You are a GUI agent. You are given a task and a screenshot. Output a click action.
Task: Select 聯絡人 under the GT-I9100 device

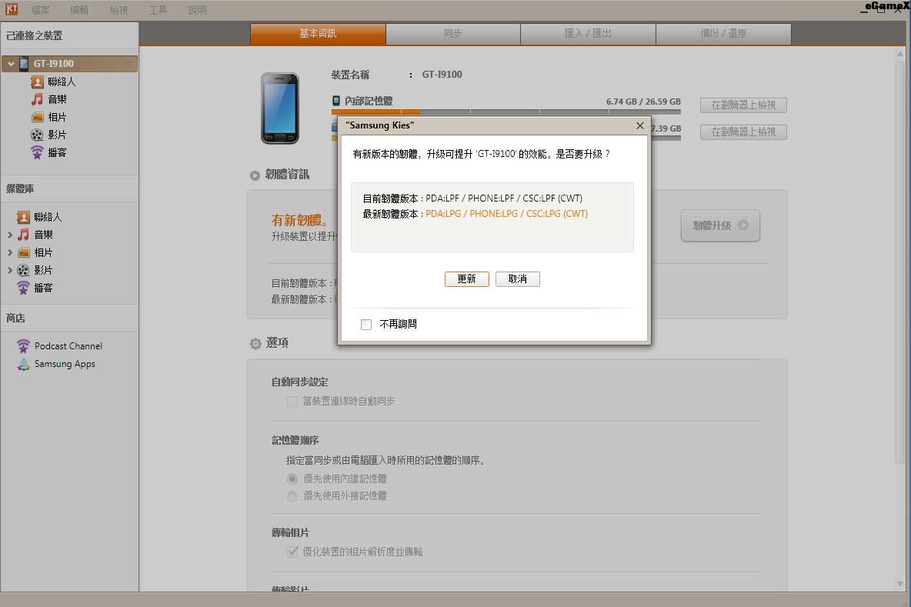coord(62,82)
